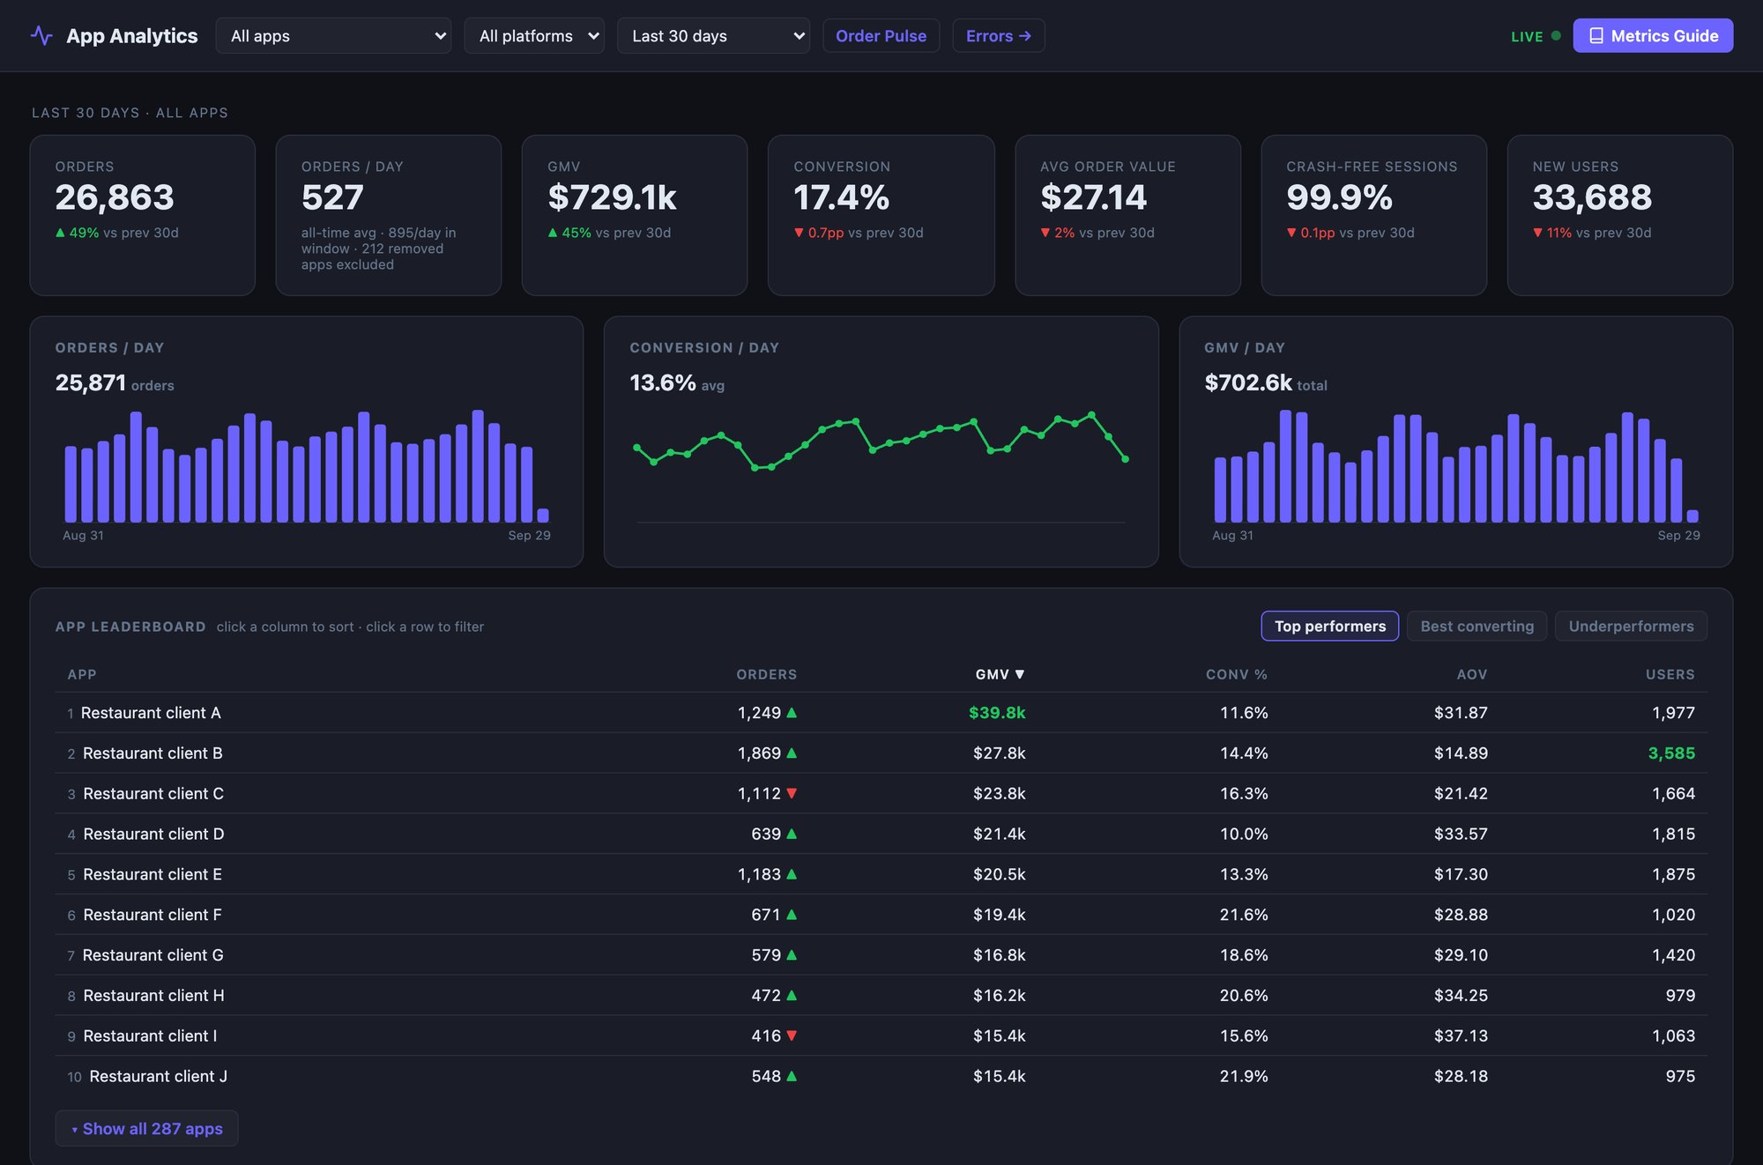This screenshot has width=1763, height=1165.
Task: Go to the Errors page
Action: pyautogui.click(x=998, y=36)
